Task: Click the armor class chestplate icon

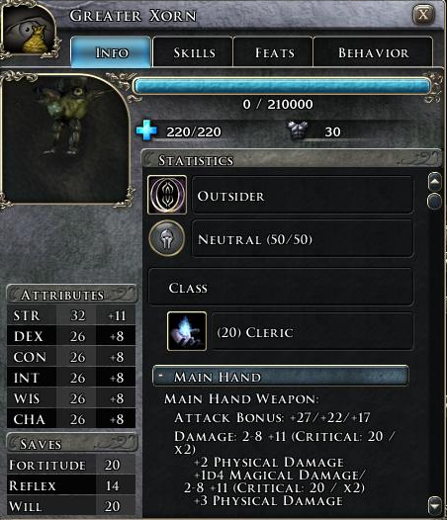Action: [x=298, y=130]
